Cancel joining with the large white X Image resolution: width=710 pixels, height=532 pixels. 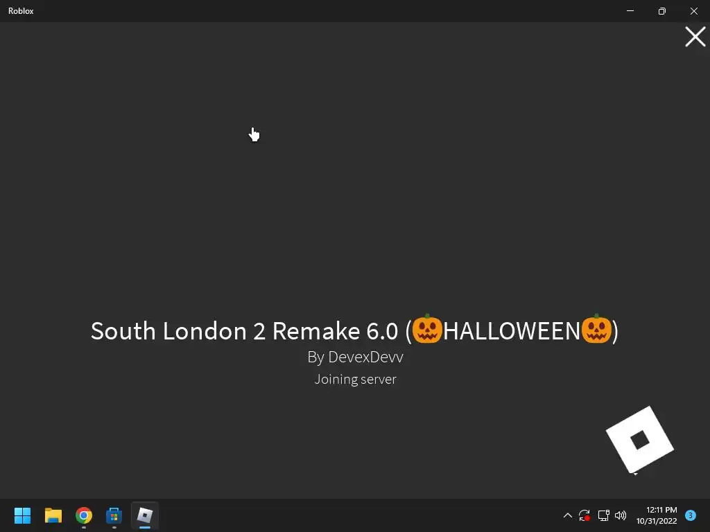tap(695, 37)
